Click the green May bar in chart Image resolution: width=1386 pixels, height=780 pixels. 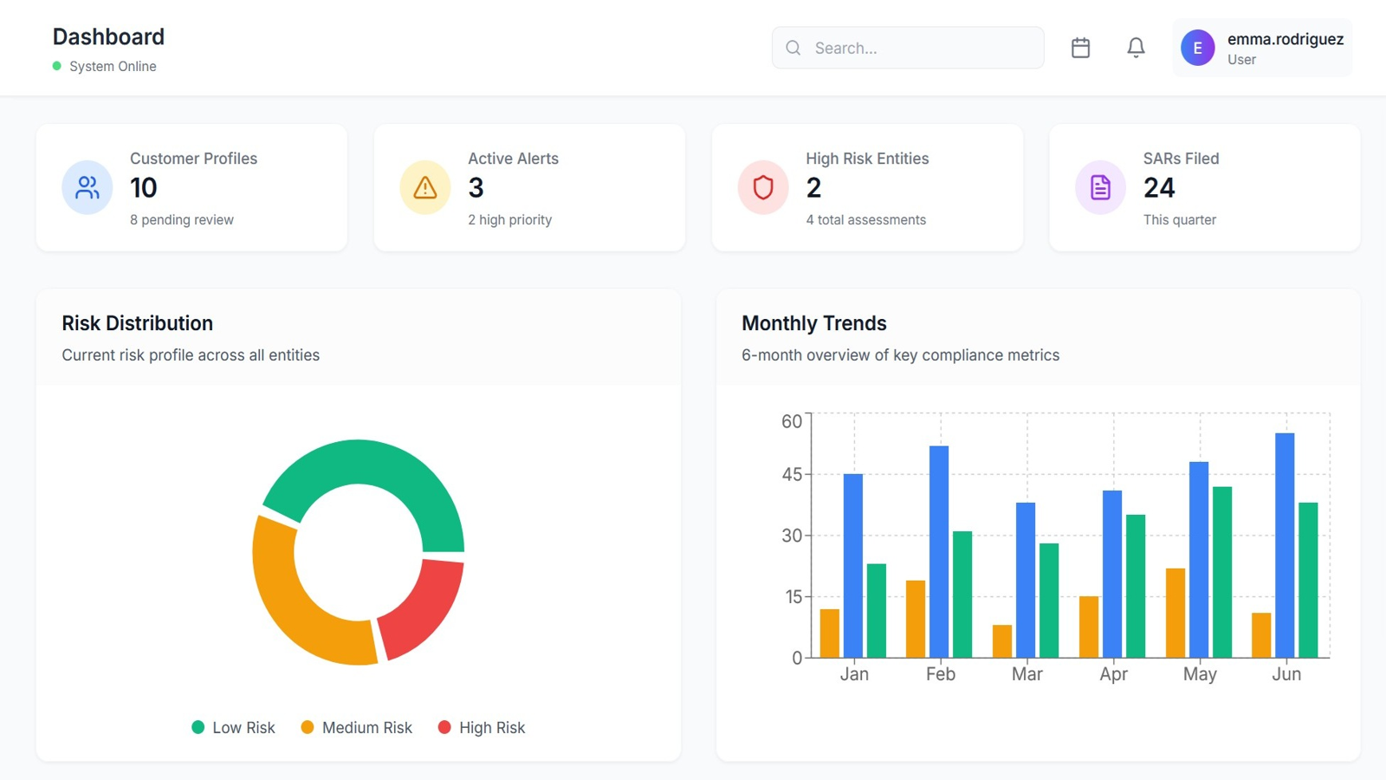[1221, 572]
